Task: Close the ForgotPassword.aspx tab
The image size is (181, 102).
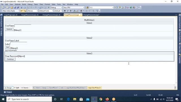Action: pyautogui.click(x=81, y=15)
